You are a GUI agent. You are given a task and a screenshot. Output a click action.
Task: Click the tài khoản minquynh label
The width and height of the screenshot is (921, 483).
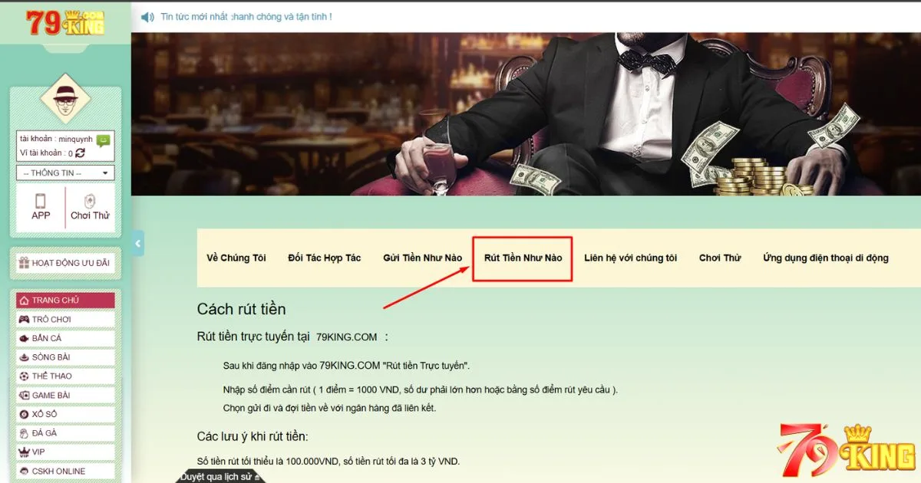click(56, 140)
